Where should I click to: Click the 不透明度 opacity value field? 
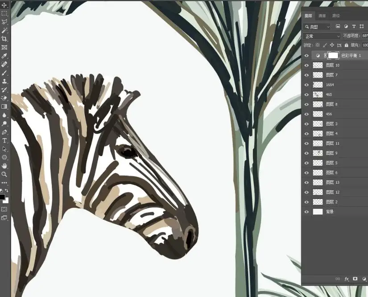[365, 36]
